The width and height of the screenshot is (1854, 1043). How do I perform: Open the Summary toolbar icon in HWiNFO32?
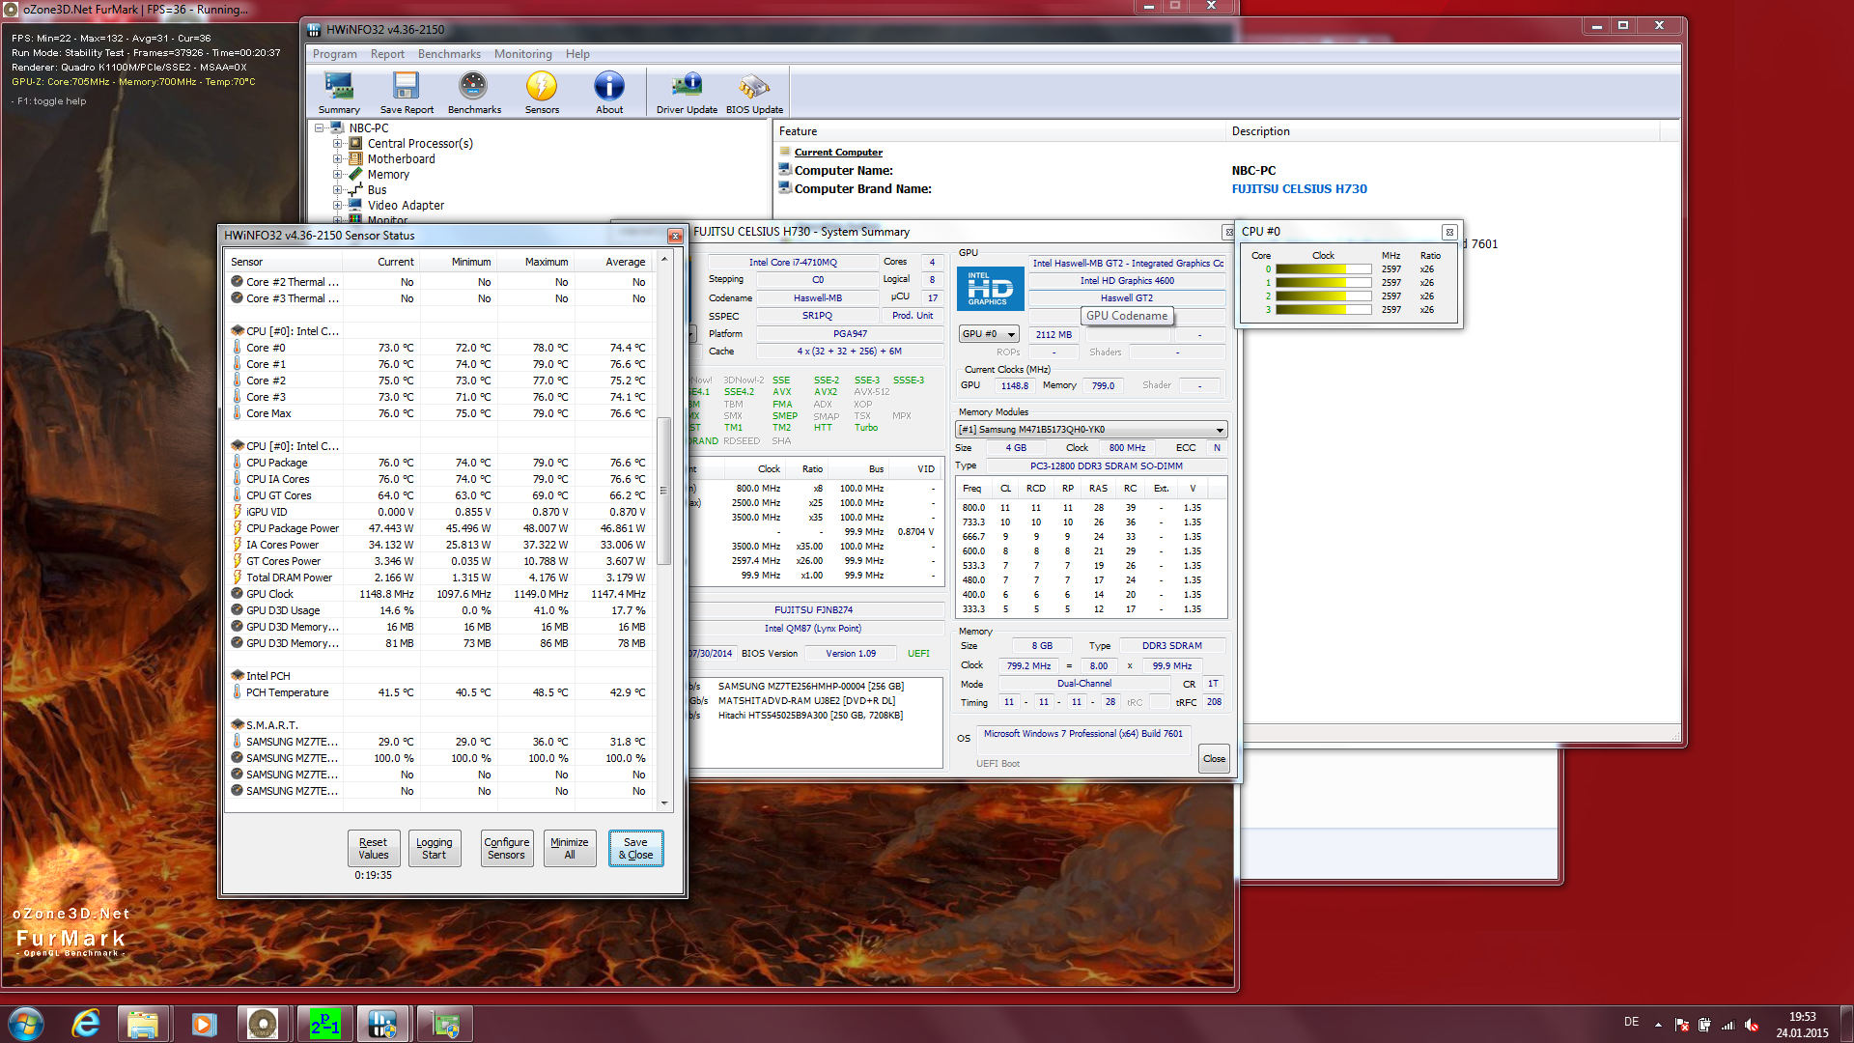pos(339,93)
